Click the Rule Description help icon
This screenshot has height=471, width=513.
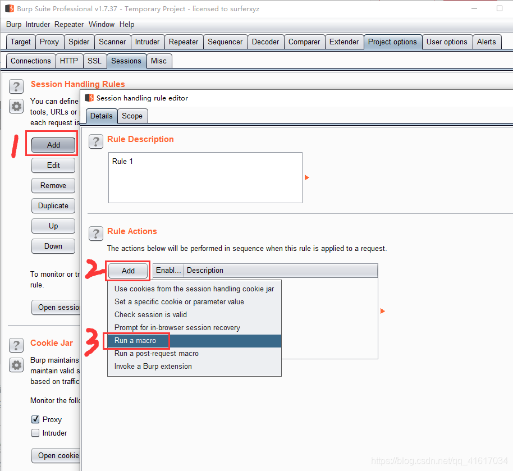coord(96,141)
